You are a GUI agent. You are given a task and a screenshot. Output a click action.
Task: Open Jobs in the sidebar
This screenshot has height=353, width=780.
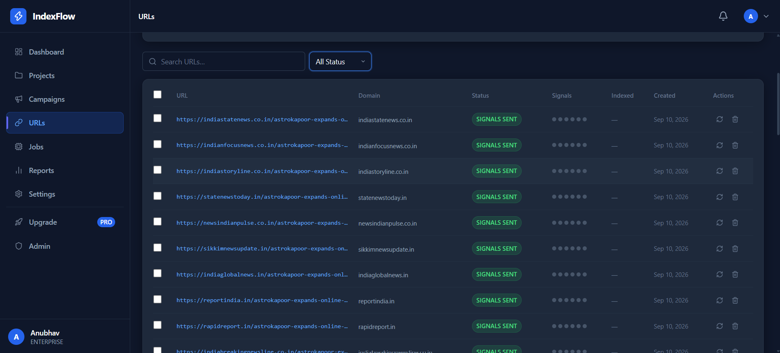click(x=65, y=147)
